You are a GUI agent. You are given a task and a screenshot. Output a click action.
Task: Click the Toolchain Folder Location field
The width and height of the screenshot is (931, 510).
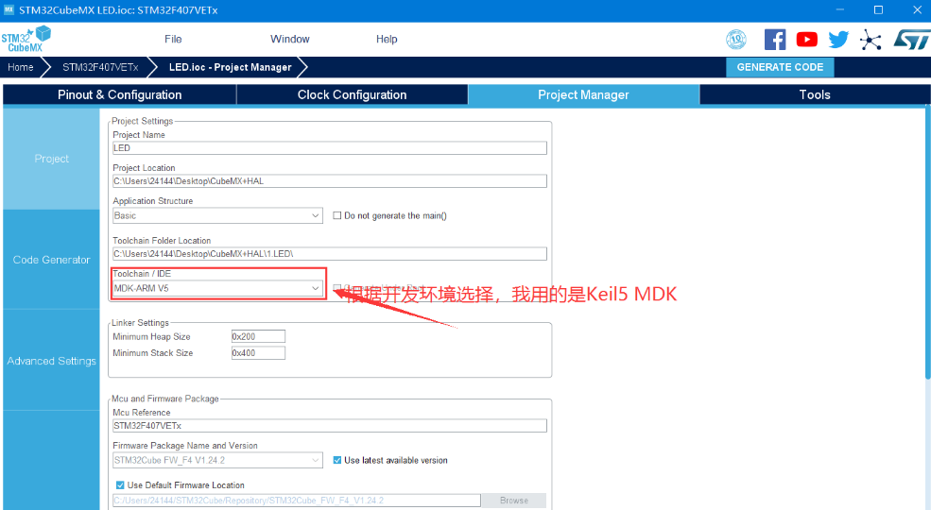330,254
